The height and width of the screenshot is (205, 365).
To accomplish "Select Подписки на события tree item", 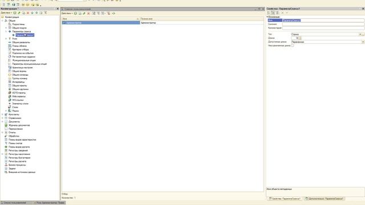I will point(23,53).
